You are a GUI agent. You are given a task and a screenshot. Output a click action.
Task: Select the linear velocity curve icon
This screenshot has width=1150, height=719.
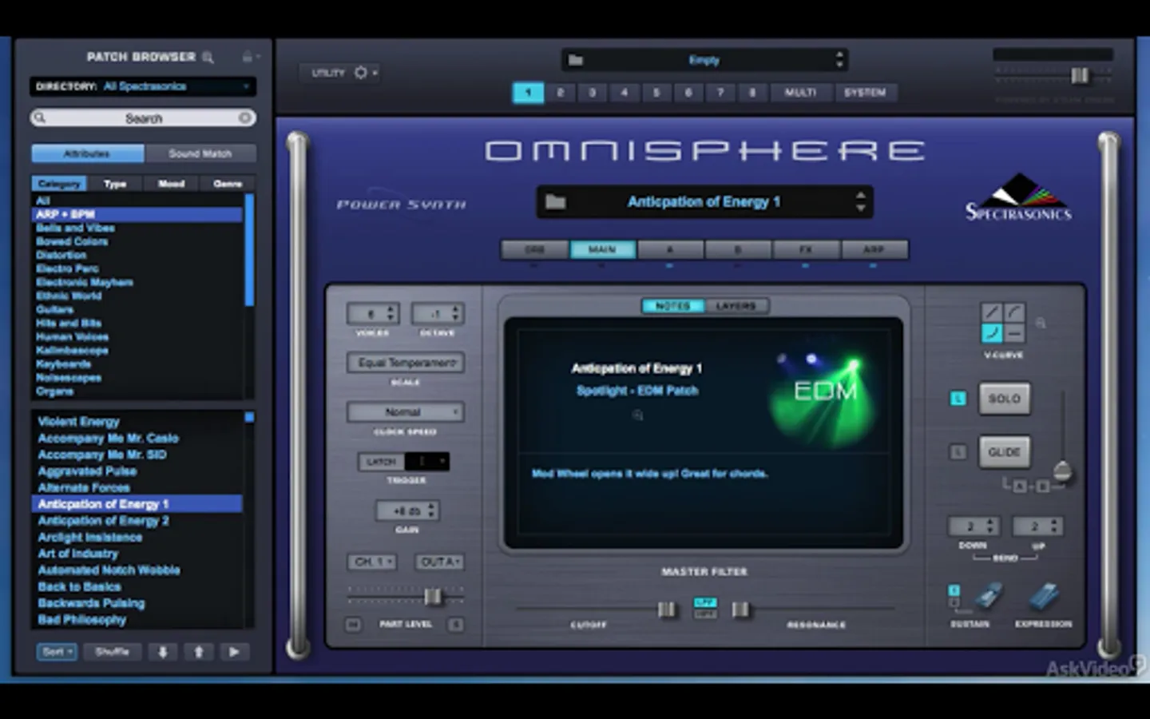(992, 312)
